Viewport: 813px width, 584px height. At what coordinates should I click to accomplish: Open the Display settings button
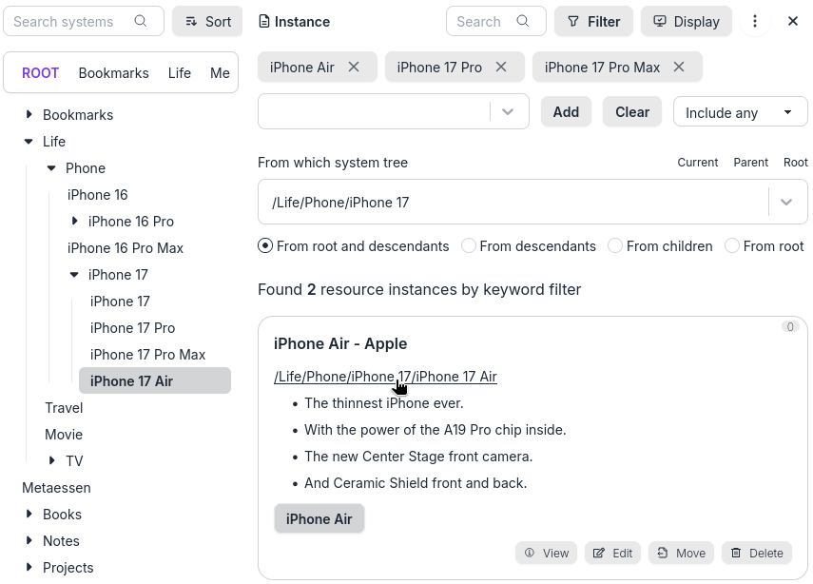click(x=687, y=21)
